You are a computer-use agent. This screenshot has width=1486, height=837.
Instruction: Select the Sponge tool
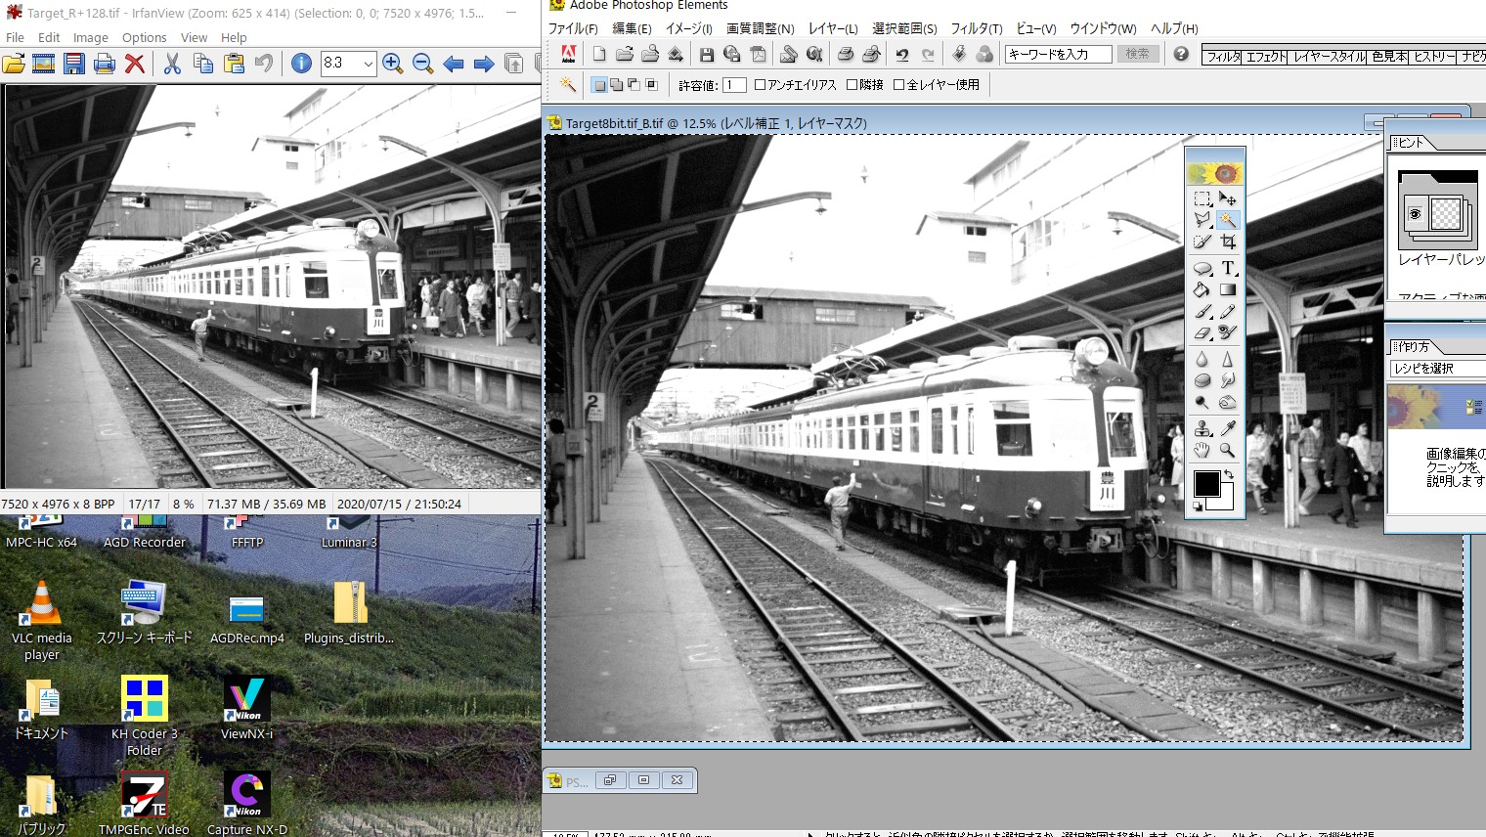(1202, 380)
